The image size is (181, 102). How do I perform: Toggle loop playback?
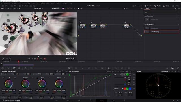tap(45, 59)
